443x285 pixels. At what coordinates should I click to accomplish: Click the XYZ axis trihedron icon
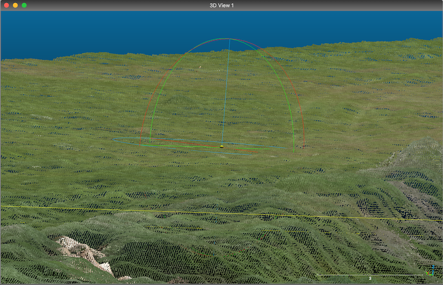click(x=431, y=271)
